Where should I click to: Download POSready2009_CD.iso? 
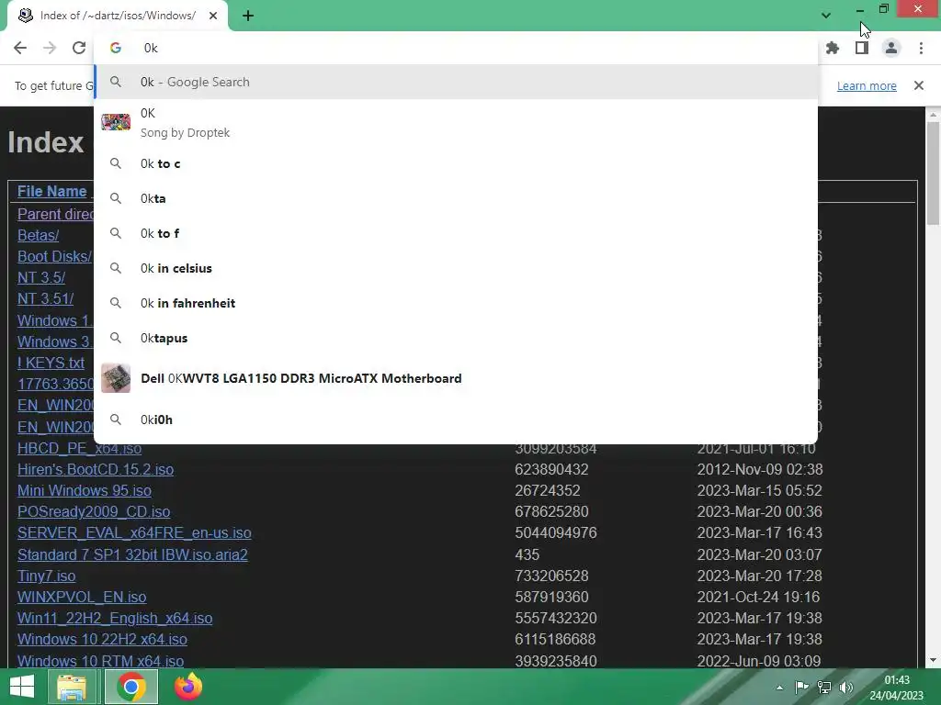pyautogui.click(x=94, y=512)
